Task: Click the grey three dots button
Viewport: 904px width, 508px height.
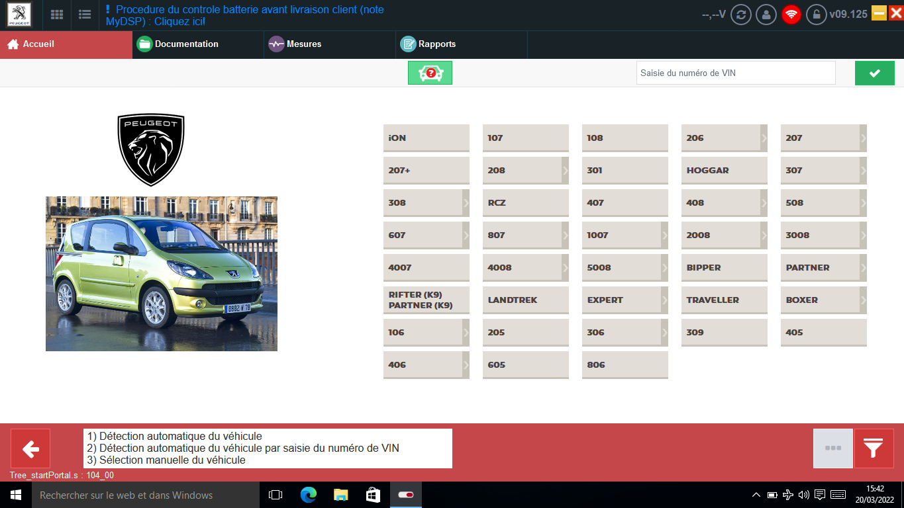Action: 833,448
